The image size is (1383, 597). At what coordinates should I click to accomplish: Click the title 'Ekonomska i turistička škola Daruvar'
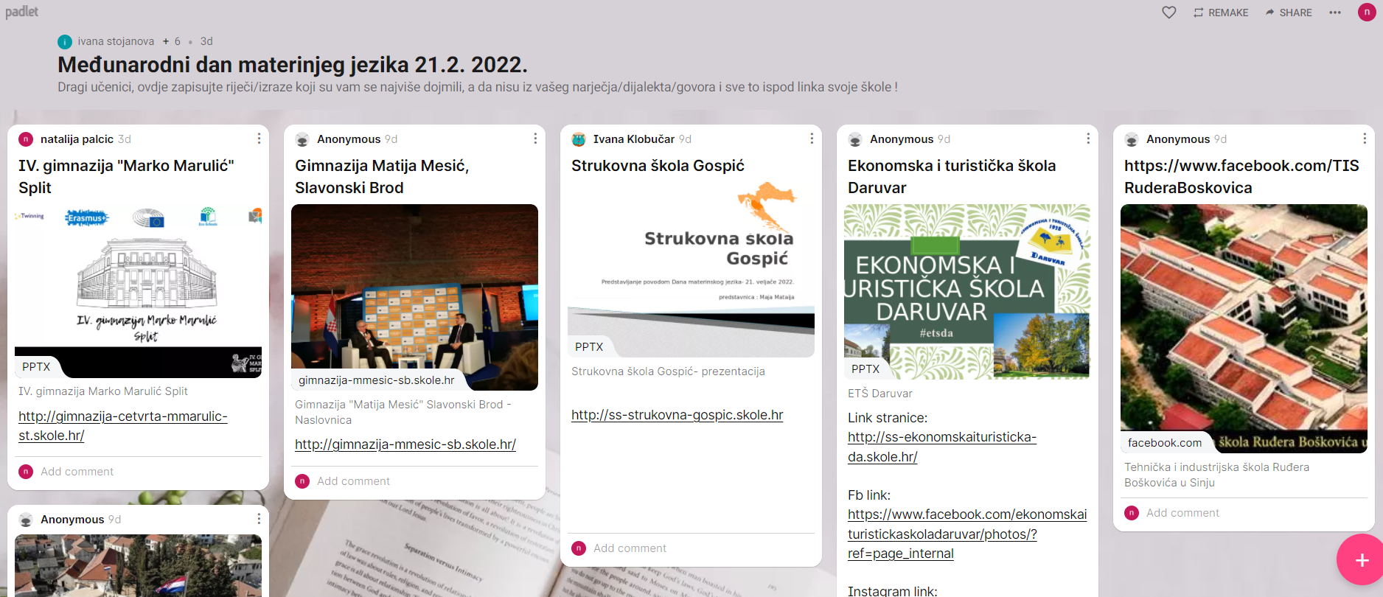(x=952, y=176)
